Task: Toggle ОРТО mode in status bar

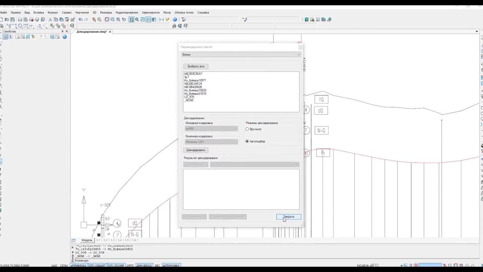Action: (130, 266)
